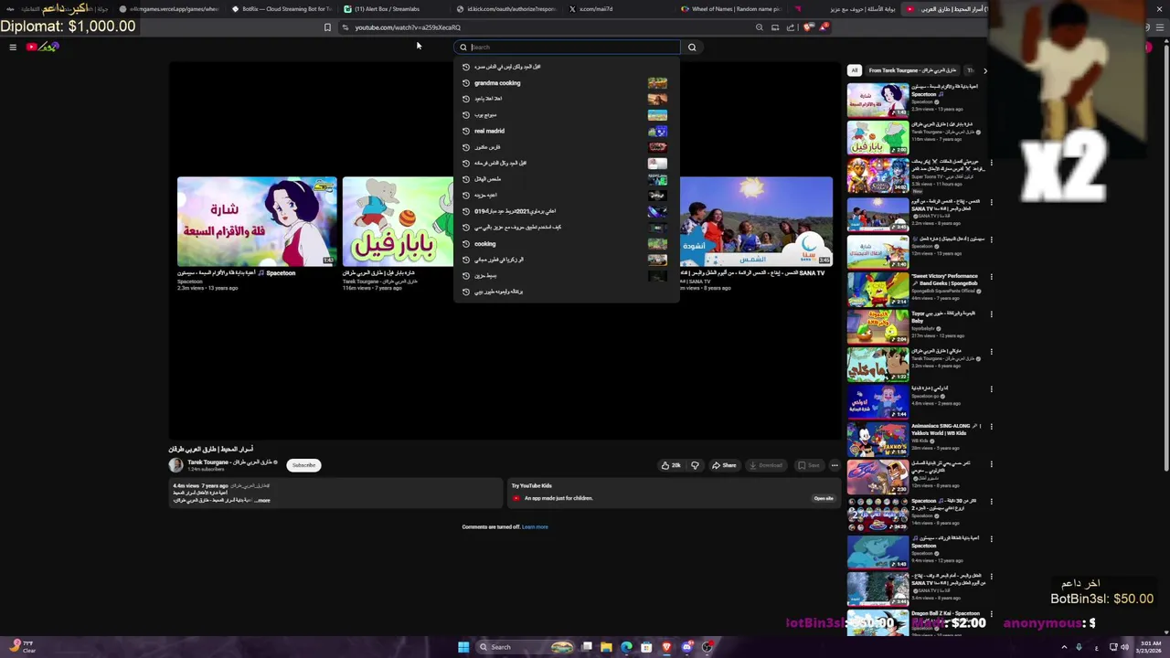Switch to the Alert Box / Streamlabs tab
The width and height of the screenshot is (1170, 658).
393,9
